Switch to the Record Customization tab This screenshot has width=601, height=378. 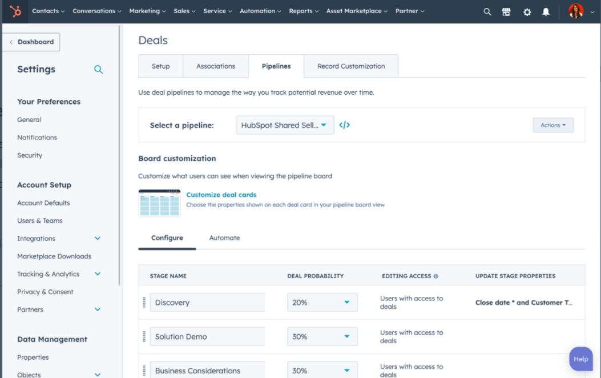(351, 66)
